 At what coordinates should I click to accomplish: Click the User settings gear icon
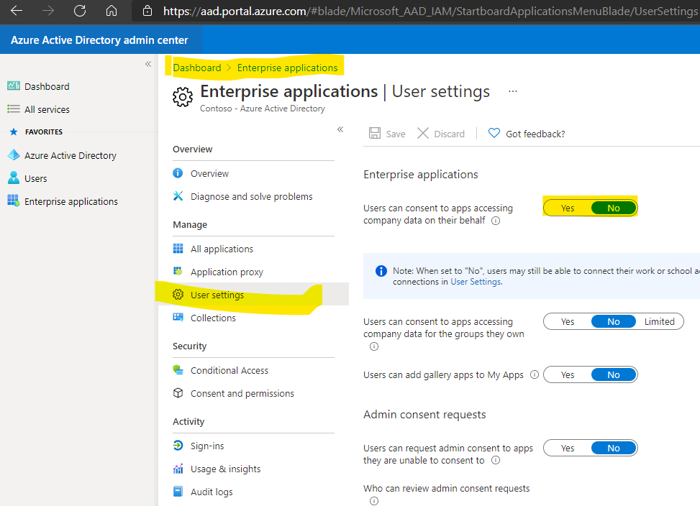[x=178, y=294]
